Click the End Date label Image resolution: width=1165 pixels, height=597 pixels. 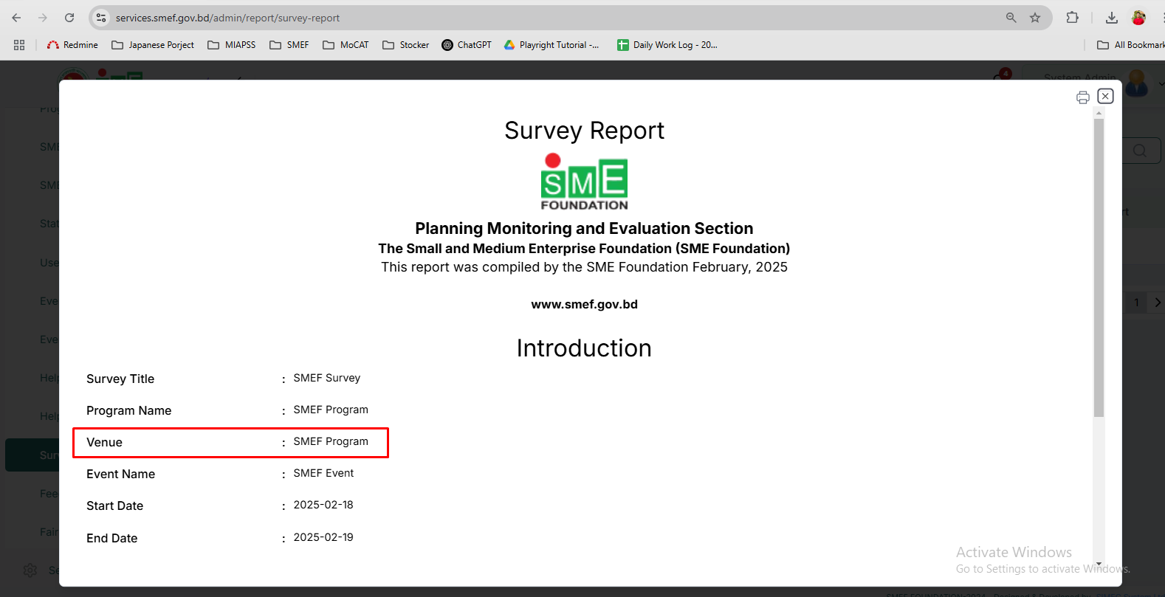111,538
